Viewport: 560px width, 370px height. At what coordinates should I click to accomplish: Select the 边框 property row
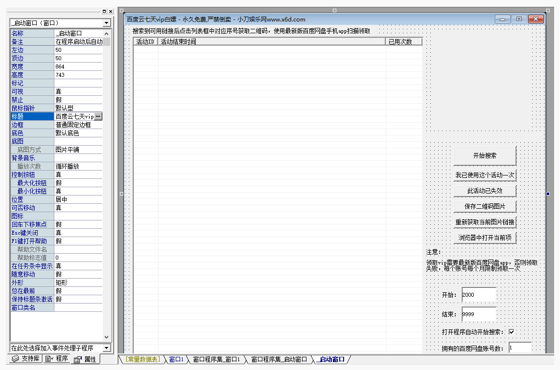pyautogui.click(x=32, y=125)
